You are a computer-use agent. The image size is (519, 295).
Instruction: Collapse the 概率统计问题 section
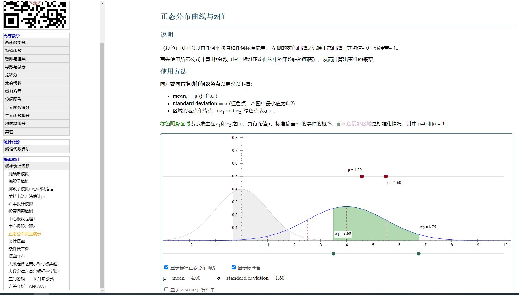pyautogui.click(x=17, y=166)
